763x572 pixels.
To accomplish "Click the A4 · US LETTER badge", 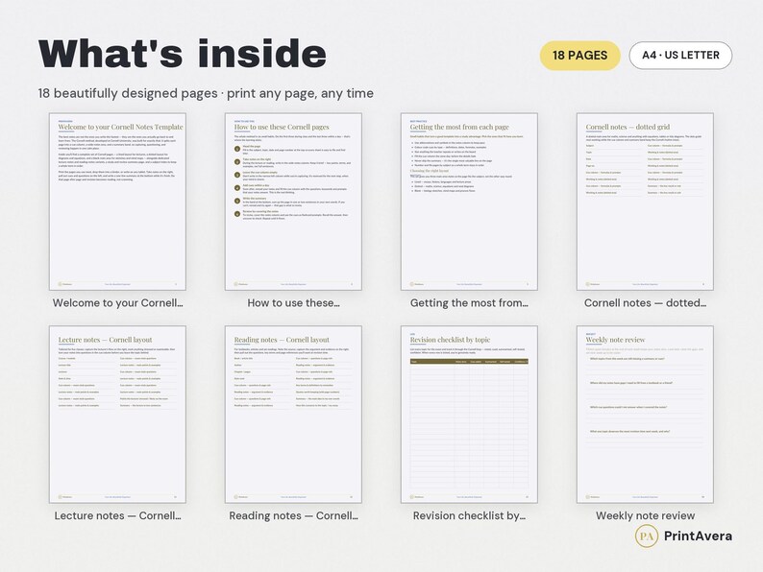I will pyautogui.click(x=680, y=56).
